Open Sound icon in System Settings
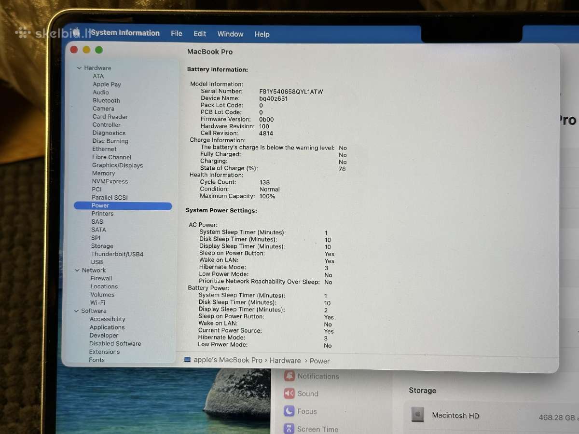The width and height of the screenshot is (579, 434). [289, 393]
